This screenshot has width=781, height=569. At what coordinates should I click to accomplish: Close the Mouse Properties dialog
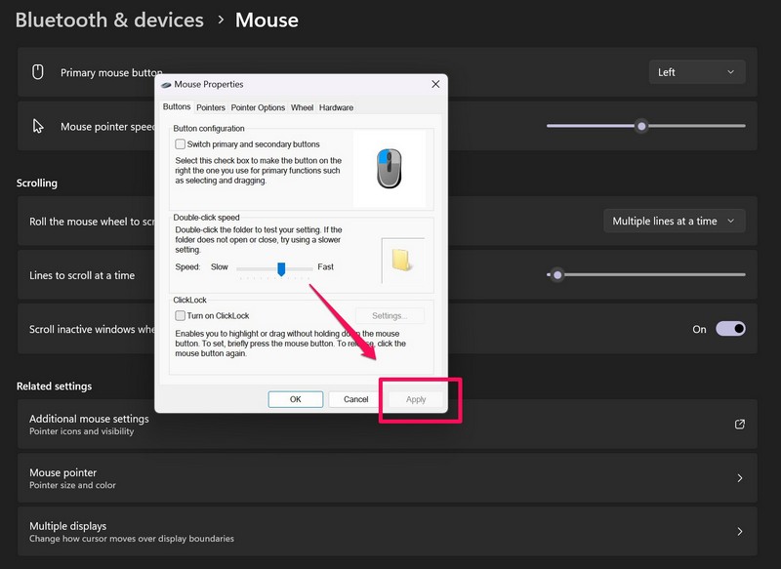(x=435, y=85)
